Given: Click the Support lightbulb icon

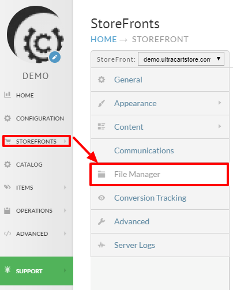Looking at the screenshot, I should tap(7, 269).
